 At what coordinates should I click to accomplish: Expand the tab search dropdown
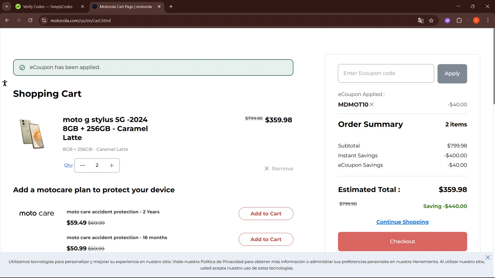pyautogui.click(x=7, y=7)
